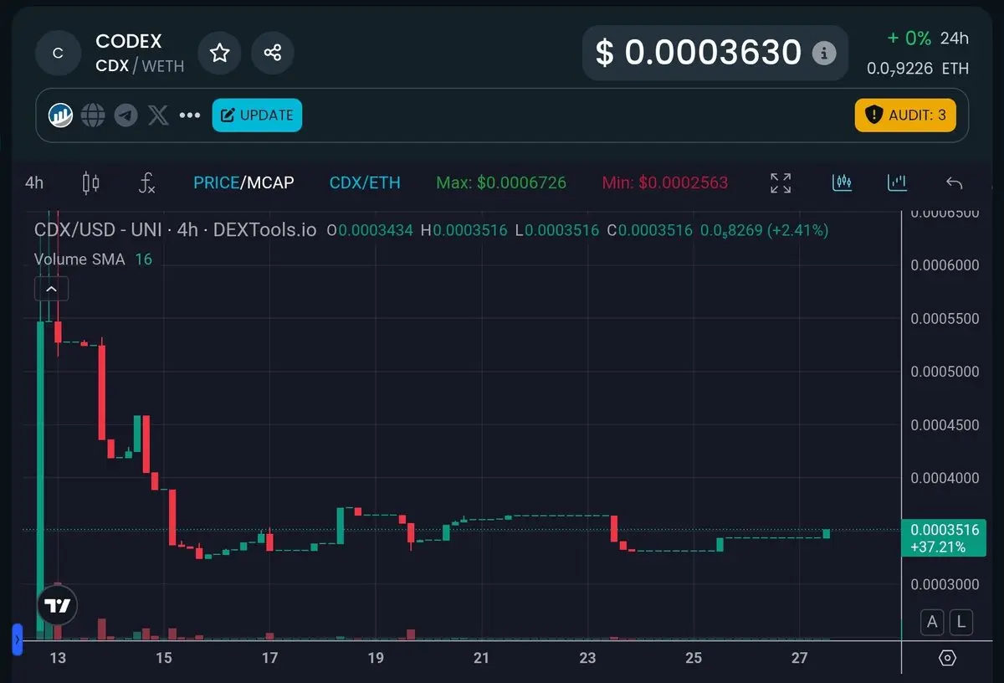Click the Volume SMA indicator label
Viewport: 1004px width, 683px height.
(x=79, y=259)
